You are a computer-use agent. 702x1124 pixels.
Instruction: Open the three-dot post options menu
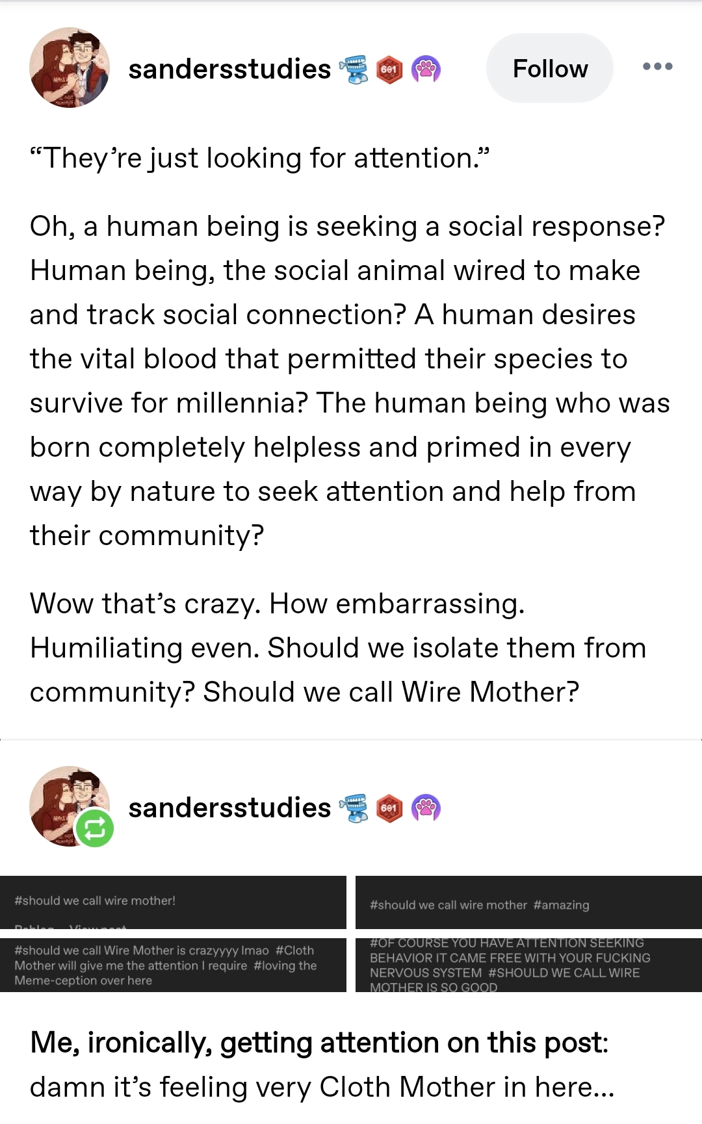click(x=657, y=66)
